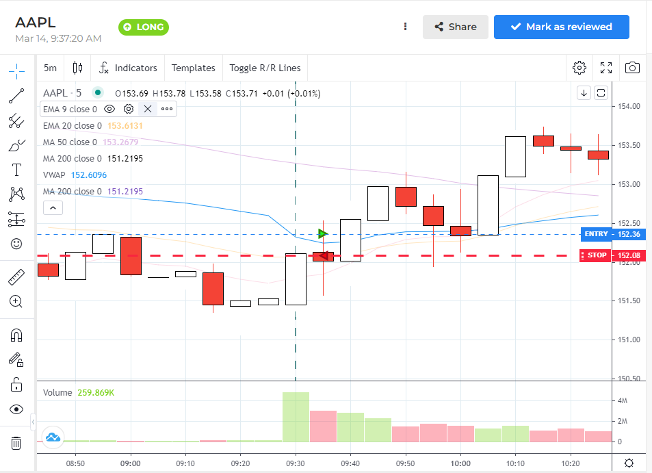Click the ENTRY 152.36 price label
Viewport: 652px width, 473px height.
click(x=613, y=234)
